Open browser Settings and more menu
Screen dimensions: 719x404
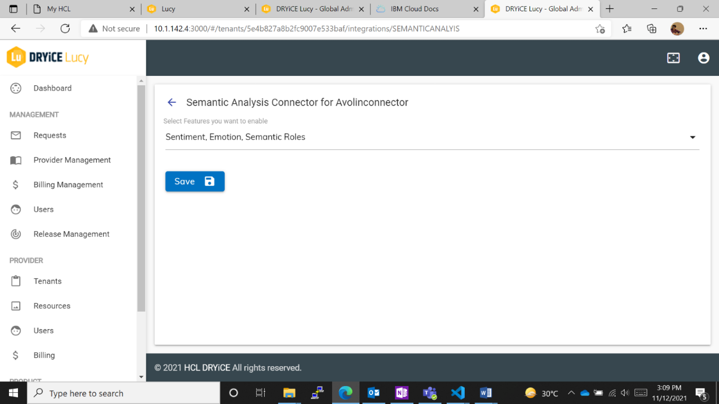point(703,29)
